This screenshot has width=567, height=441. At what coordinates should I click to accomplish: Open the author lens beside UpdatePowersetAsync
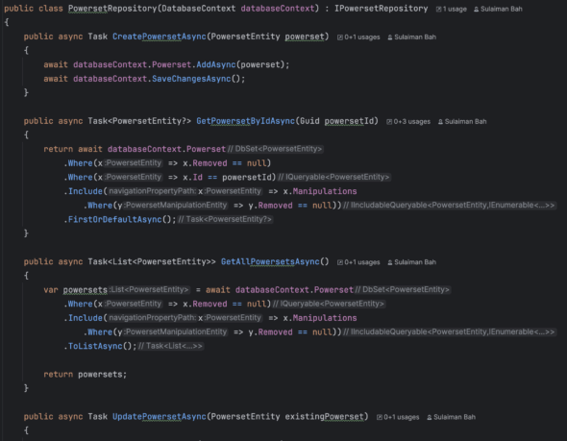pos(451,417)
